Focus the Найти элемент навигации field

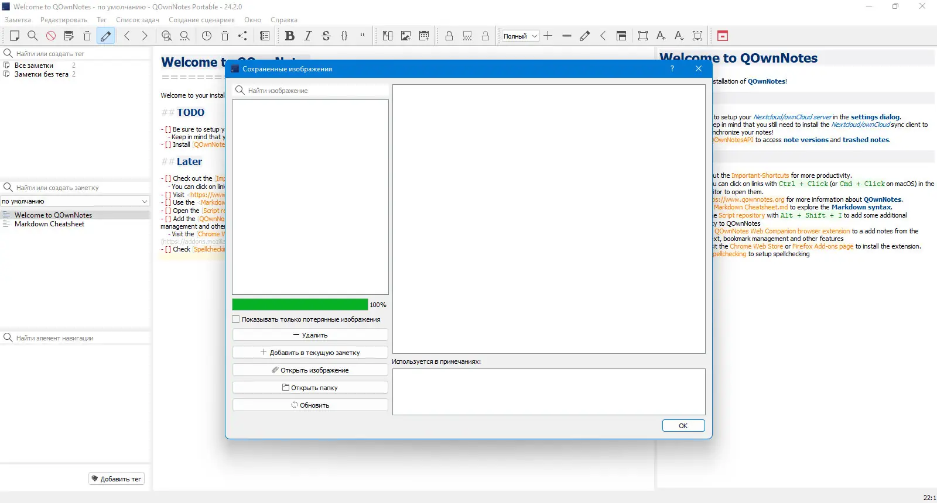coord(75,338)
